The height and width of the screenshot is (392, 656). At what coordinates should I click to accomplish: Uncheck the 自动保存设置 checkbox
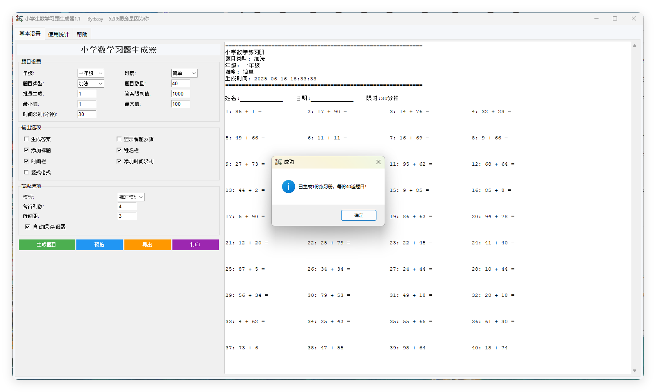[28, 227]
